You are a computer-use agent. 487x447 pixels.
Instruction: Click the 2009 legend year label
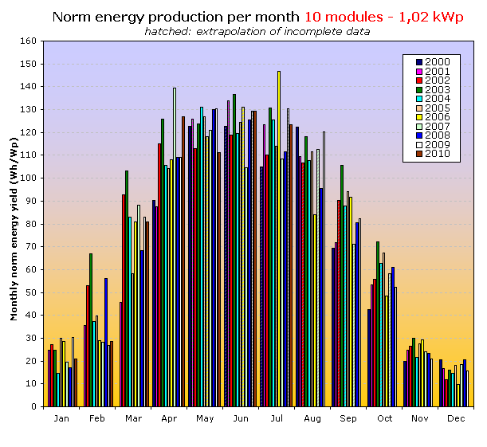(x=438, y=145)
